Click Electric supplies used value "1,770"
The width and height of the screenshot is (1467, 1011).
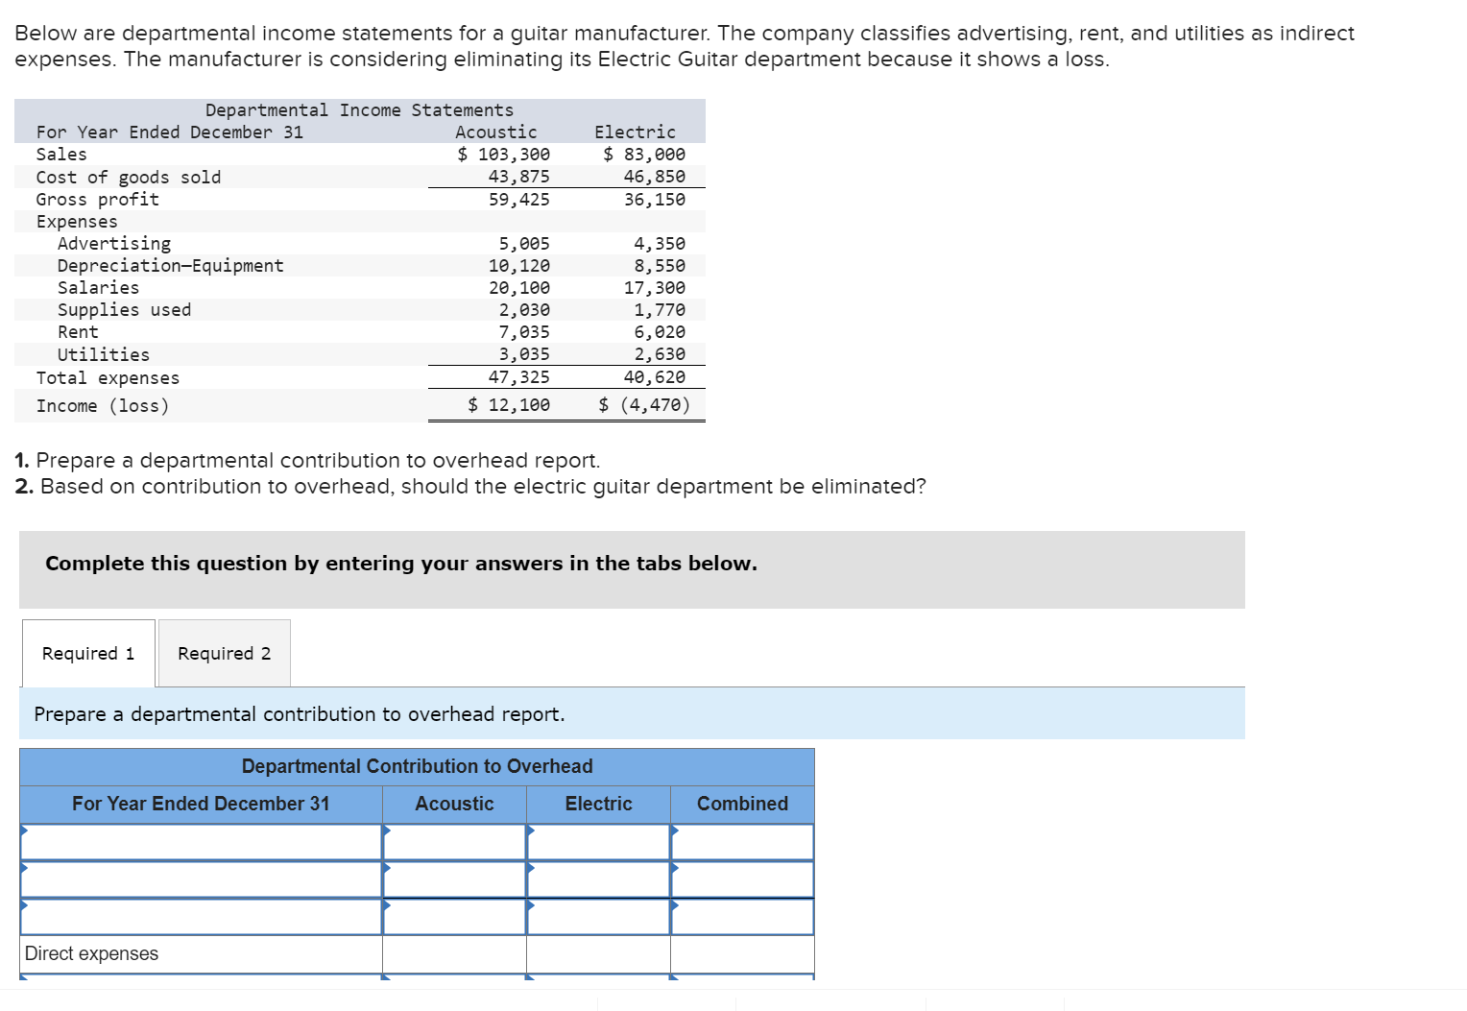point(660,310)
